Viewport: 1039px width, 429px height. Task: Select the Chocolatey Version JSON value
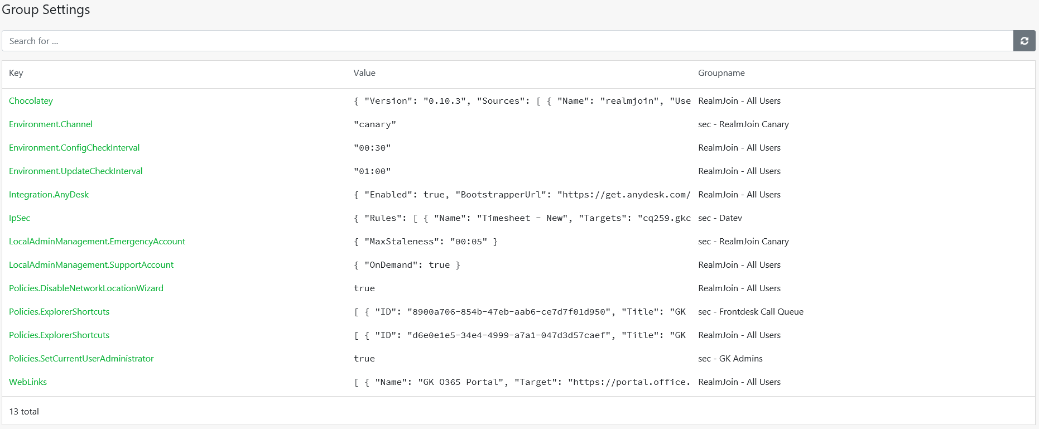[522, 101]
